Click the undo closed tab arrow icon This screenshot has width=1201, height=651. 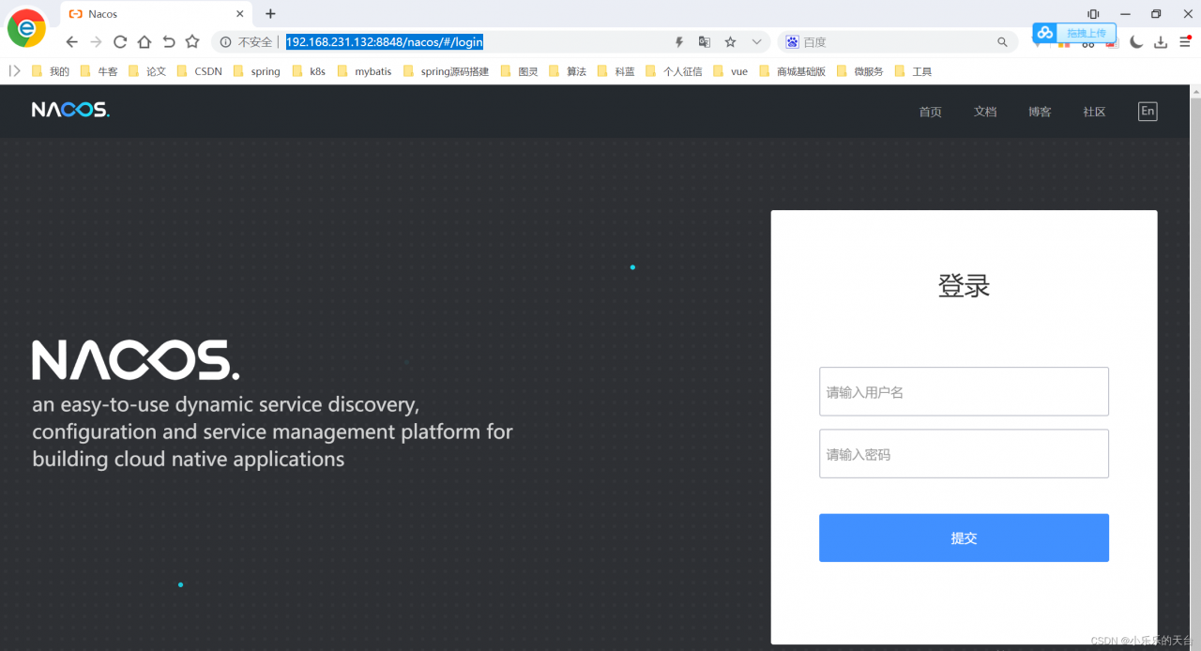point(169,42)
